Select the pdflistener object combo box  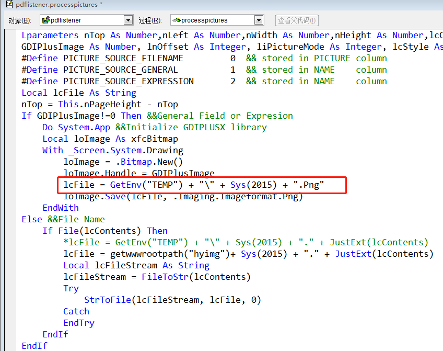(x=86, y=20)
